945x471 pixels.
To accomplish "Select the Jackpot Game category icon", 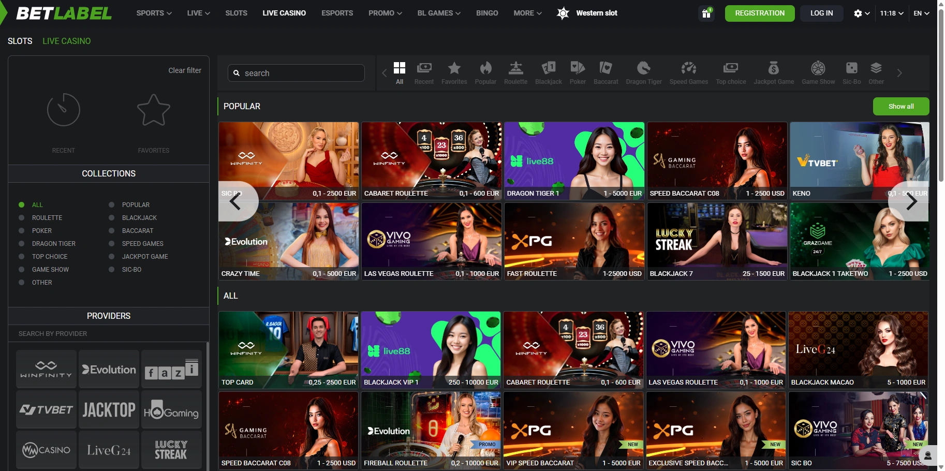I will point(773,68).
